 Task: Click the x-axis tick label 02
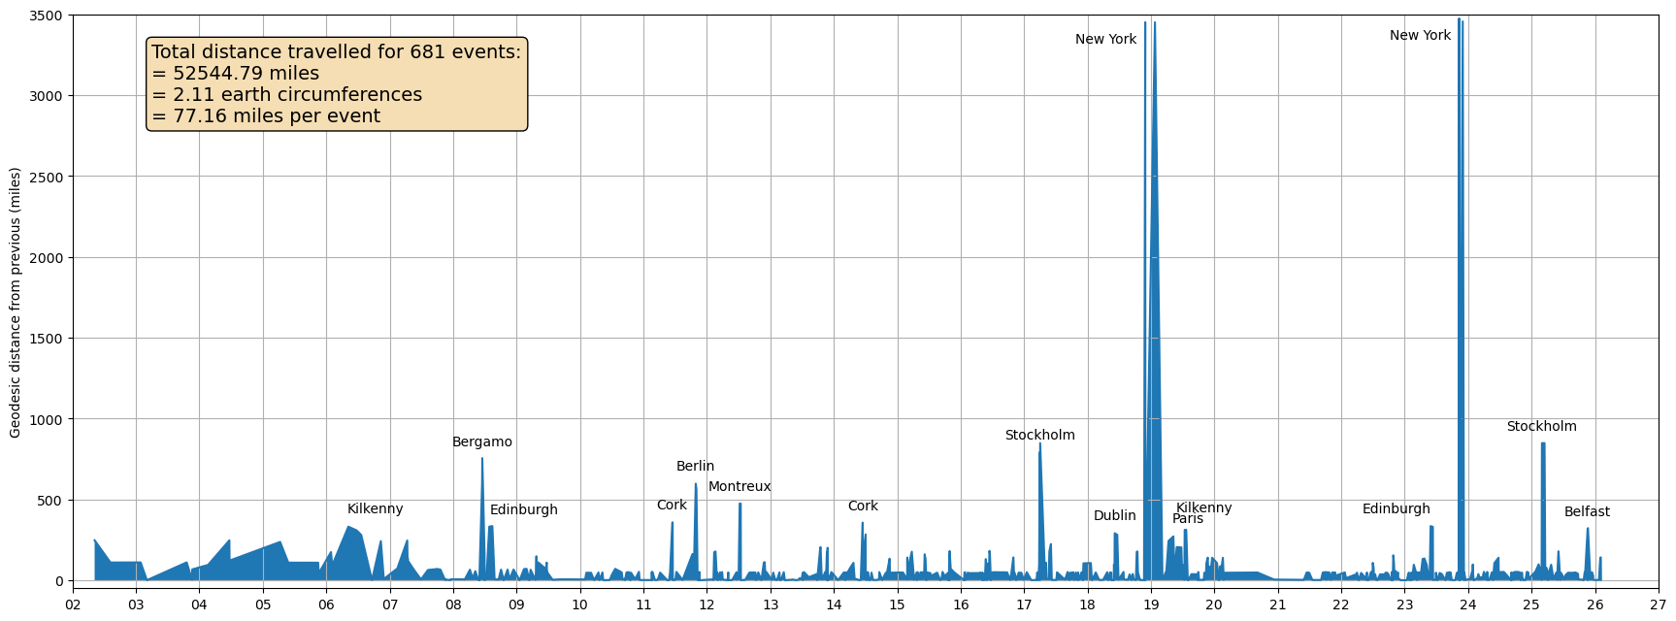click(x=73, y=605)
